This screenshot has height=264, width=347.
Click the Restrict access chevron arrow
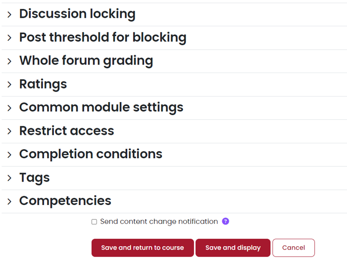pos(9,132)
